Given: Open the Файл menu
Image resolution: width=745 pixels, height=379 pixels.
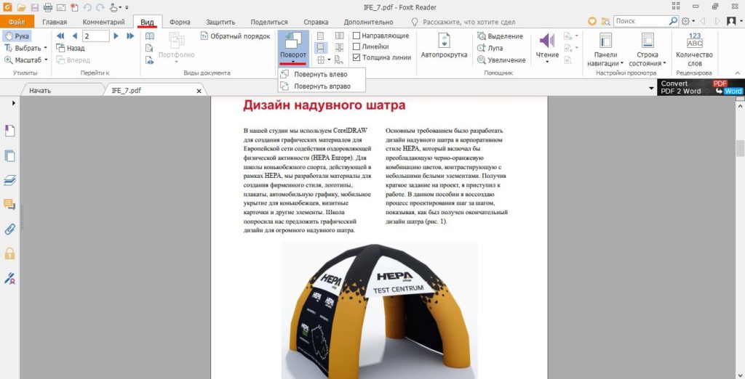Looking at the screenshot, I should point(17,22).
